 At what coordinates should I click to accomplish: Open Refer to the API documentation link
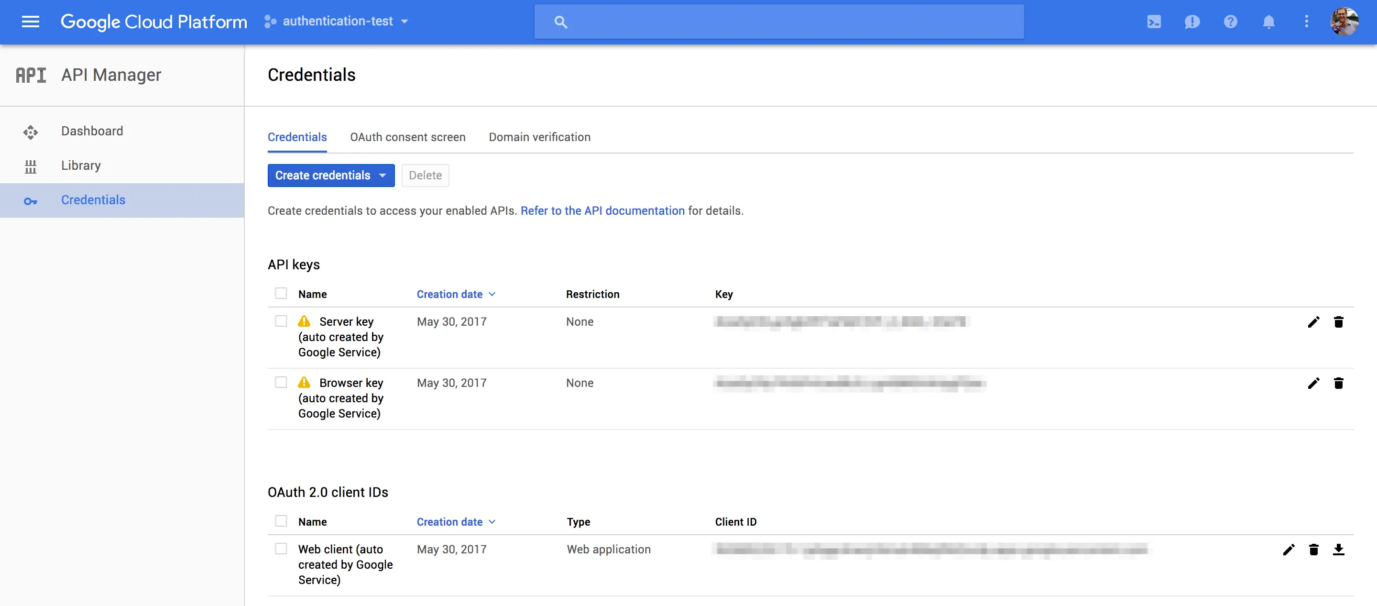click(x=602, y=211)
